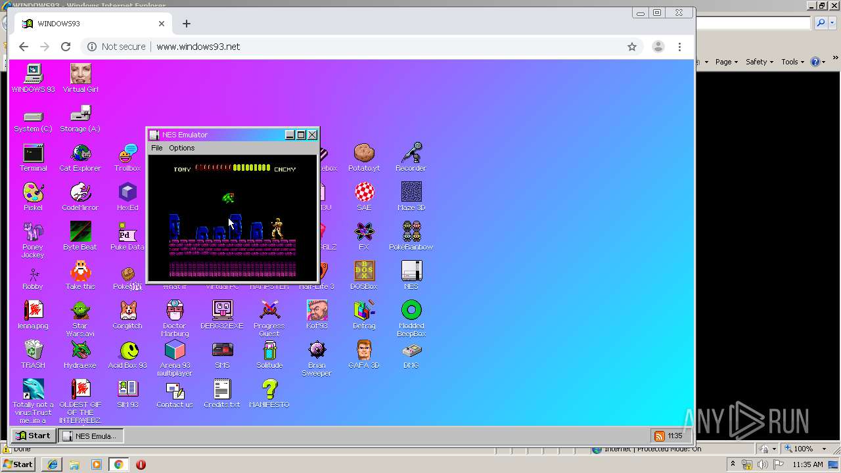Open Arena 93 multiplayer icon

tap(175, 358)
